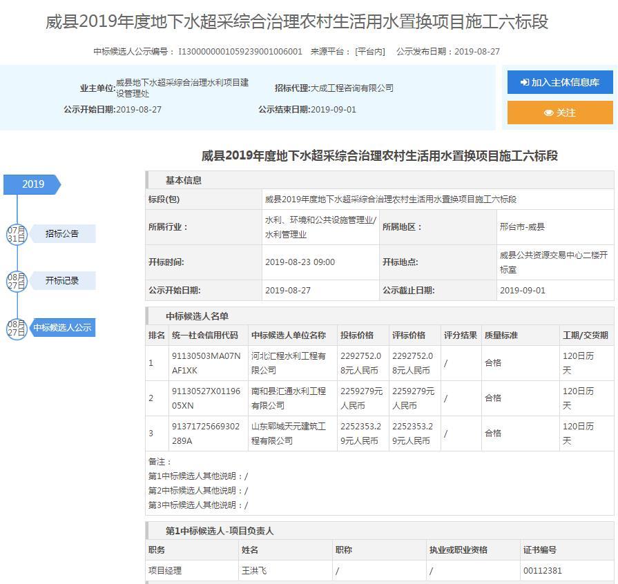
Task: Click the 08月27日 circle beside 中标候选人公示
Action: point(17,328)
